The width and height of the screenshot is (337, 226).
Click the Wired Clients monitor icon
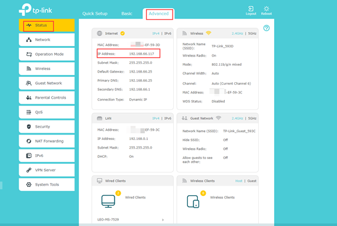point(108,201)
